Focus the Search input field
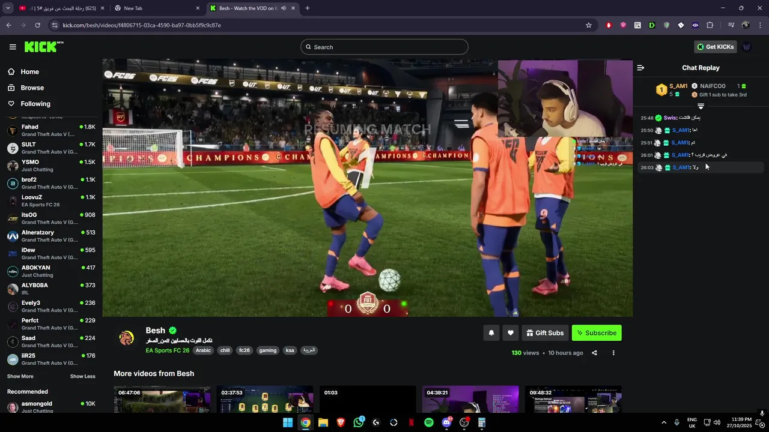This screenshot has width=769, height=432. tap(384, 47)
